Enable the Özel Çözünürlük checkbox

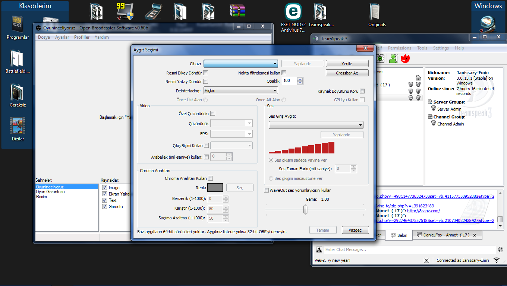(213, 114)
